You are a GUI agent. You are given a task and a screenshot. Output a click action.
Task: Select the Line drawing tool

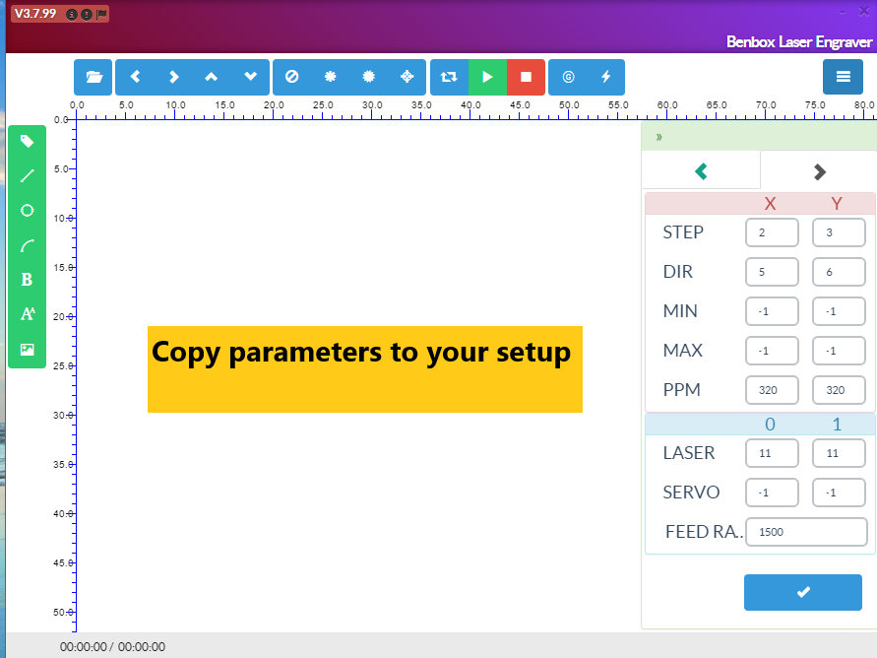tap(27, 175)
